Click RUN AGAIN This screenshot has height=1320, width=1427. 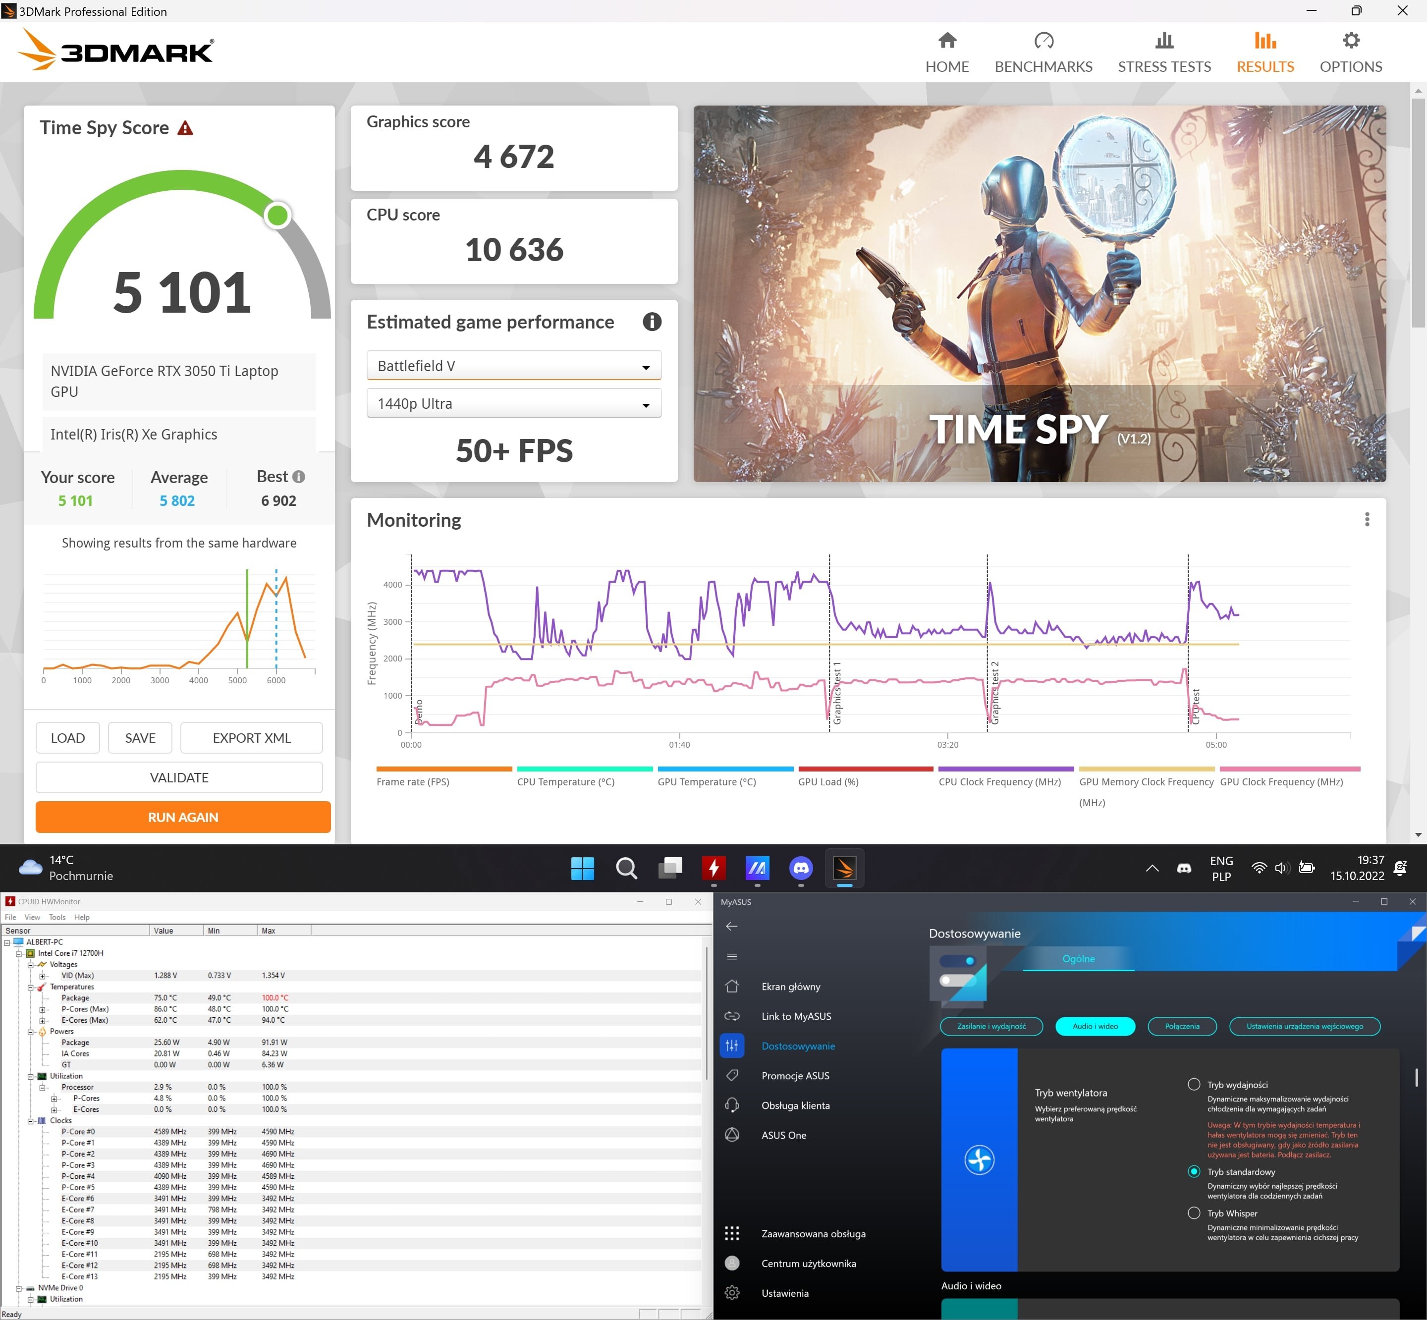point(183,817)
